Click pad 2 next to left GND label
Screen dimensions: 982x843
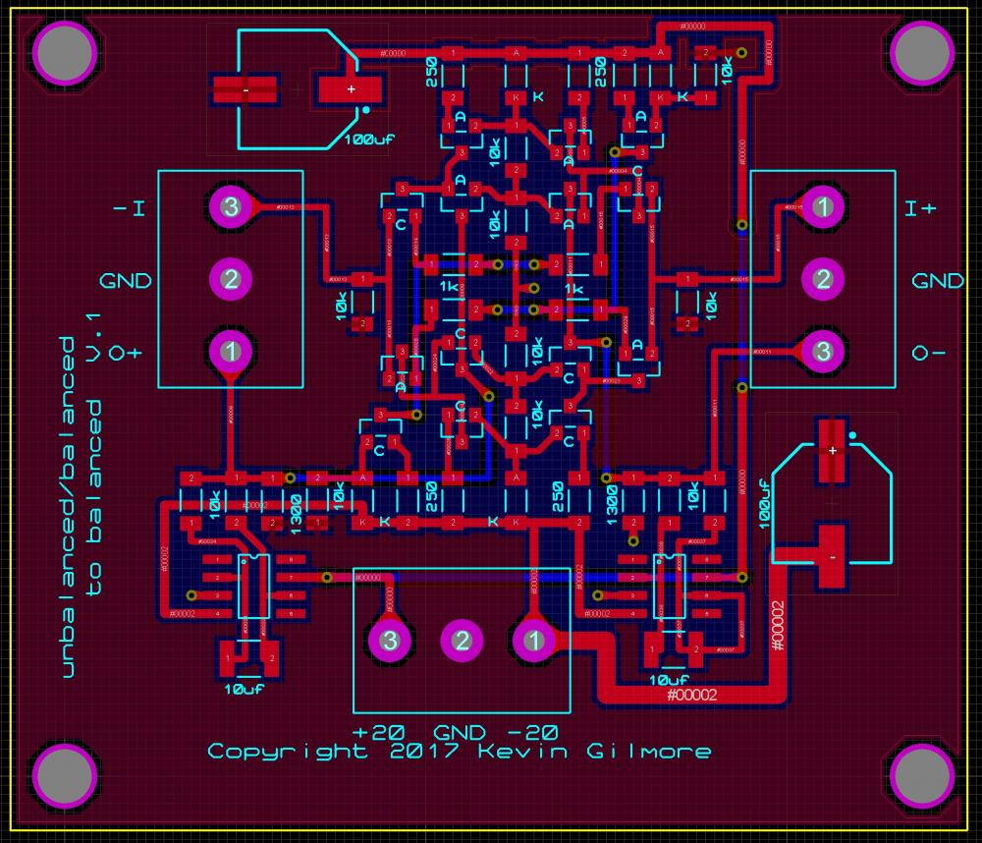tap(231, 279)
